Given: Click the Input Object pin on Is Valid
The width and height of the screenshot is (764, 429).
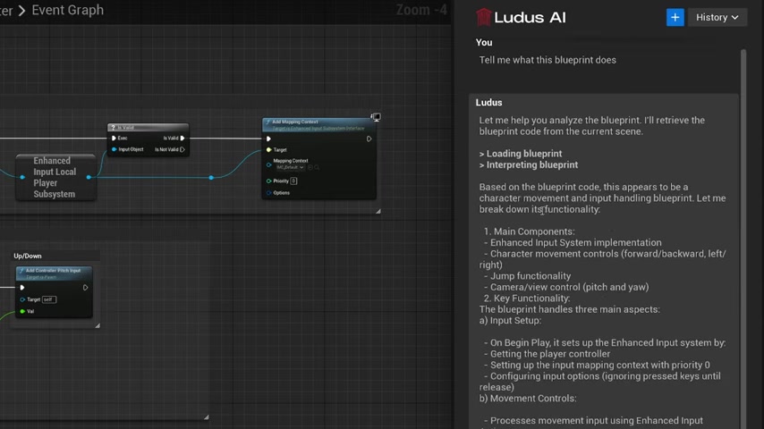Looking at the screenshot, I should (x=114, y=149).
